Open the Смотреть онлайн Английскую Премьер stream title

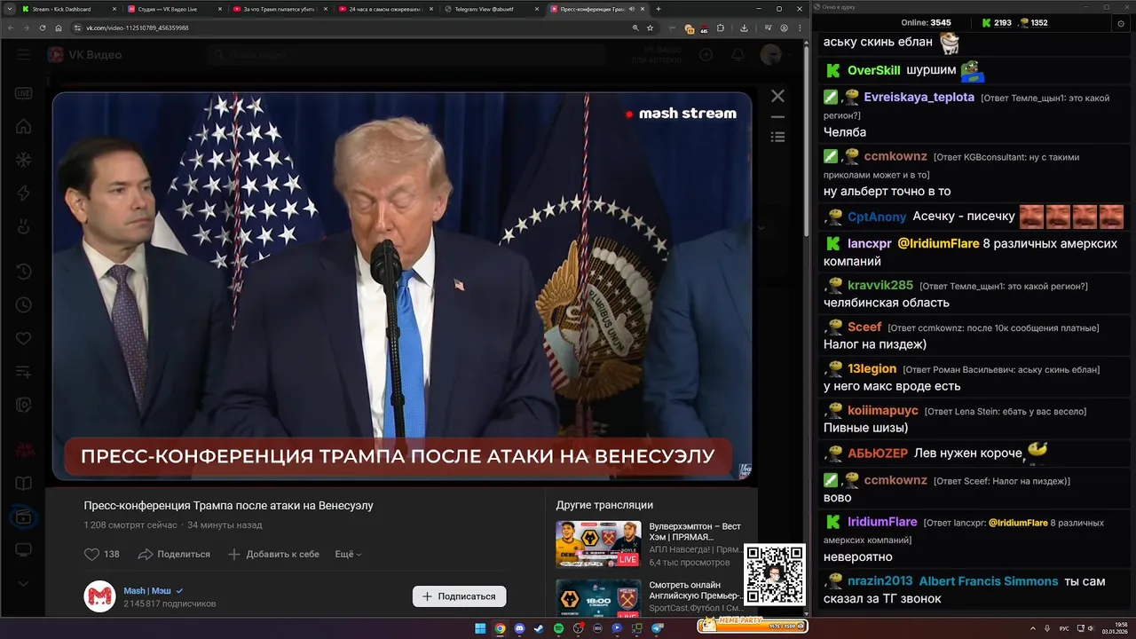tap(695, 590)
